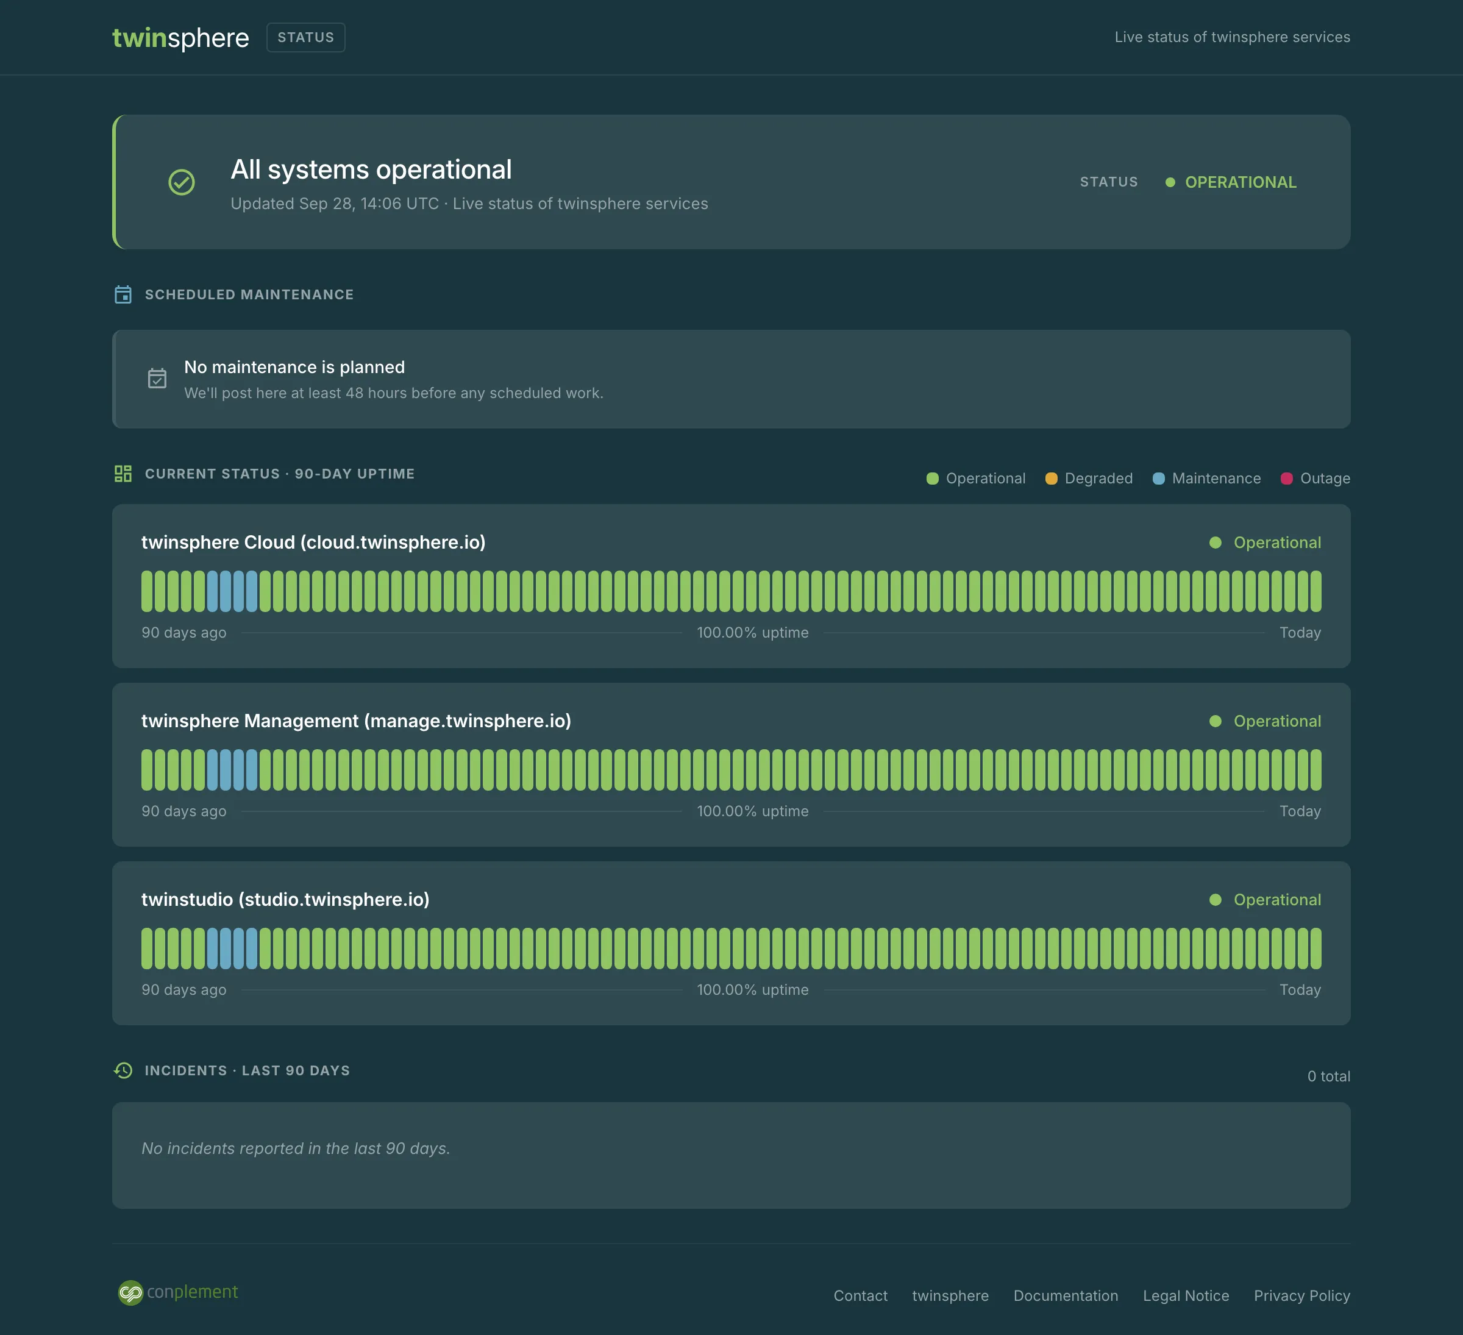Viewport: 1463px width, 1335px height.
Task: Click last uptime bar in twinsphere Cloud row
Action: 1315,591
